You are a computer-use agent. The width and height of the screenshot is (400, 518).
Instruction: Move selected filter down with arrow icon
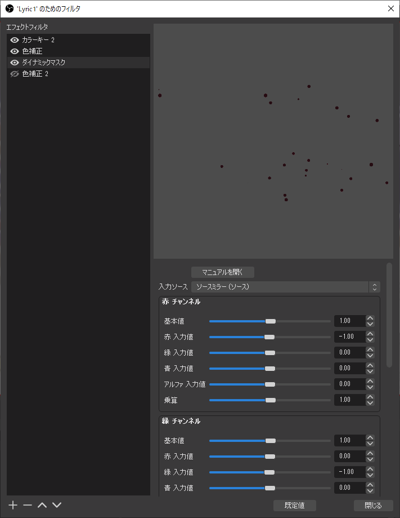[57, 505]
